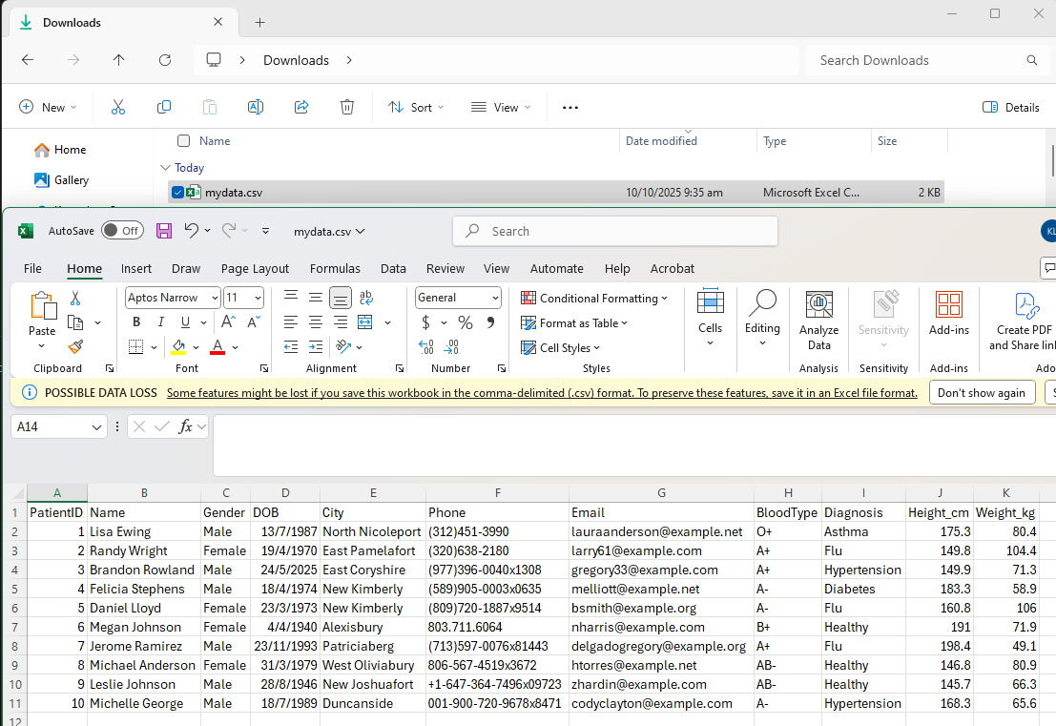The image size is (1056, 726).
Task: Open the Page Layout ribbon tab
Action: coord(255,269)
